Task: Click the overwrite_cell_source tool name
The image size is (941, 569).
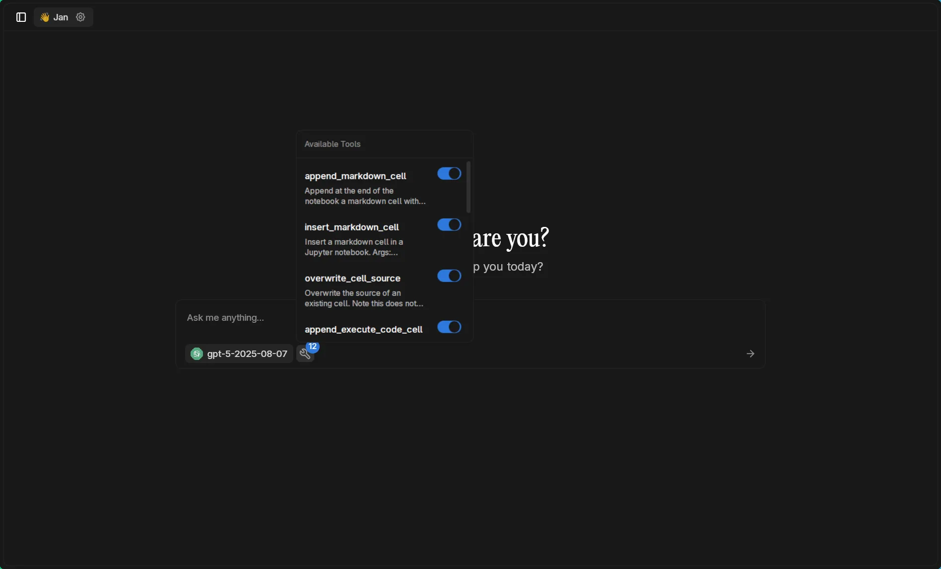Action: point(352,279)
